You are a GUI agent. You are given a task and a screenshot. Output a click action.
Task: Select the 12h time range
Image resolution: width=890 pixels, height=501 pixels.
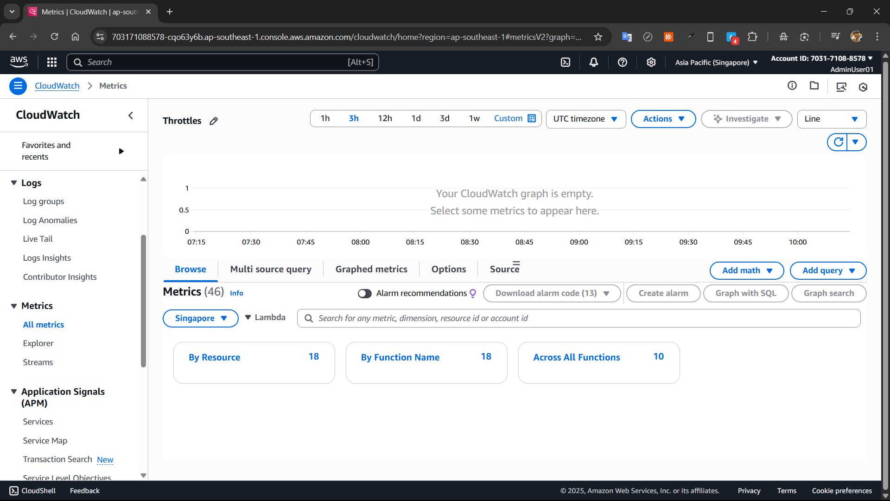coord(385,118)
